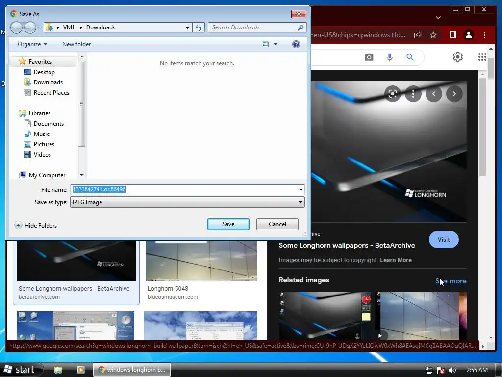Open Google apps grid icon
502x377 pixels.
482,57
